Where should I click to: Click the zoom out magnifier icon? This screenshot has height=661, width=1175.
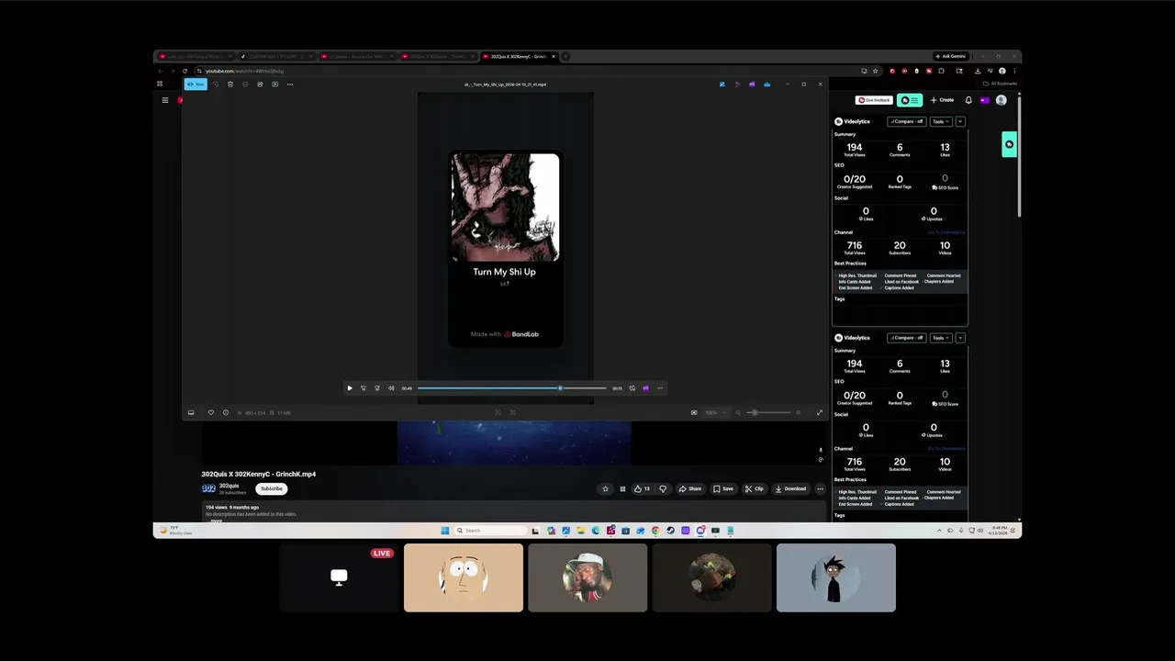738,413
